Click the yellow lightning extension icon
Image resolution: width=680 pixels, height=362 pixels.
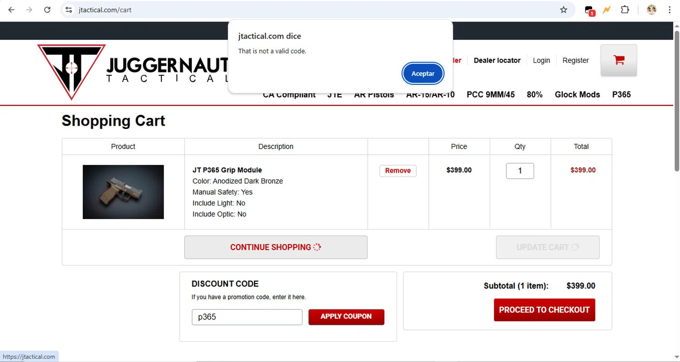coord(607,10)
